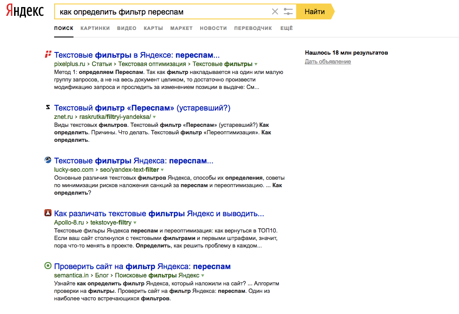Image resolution: width=459 pixels, height=314 pixels.
Task: Click the semantica.in favicon
Action: pos(48,266)
